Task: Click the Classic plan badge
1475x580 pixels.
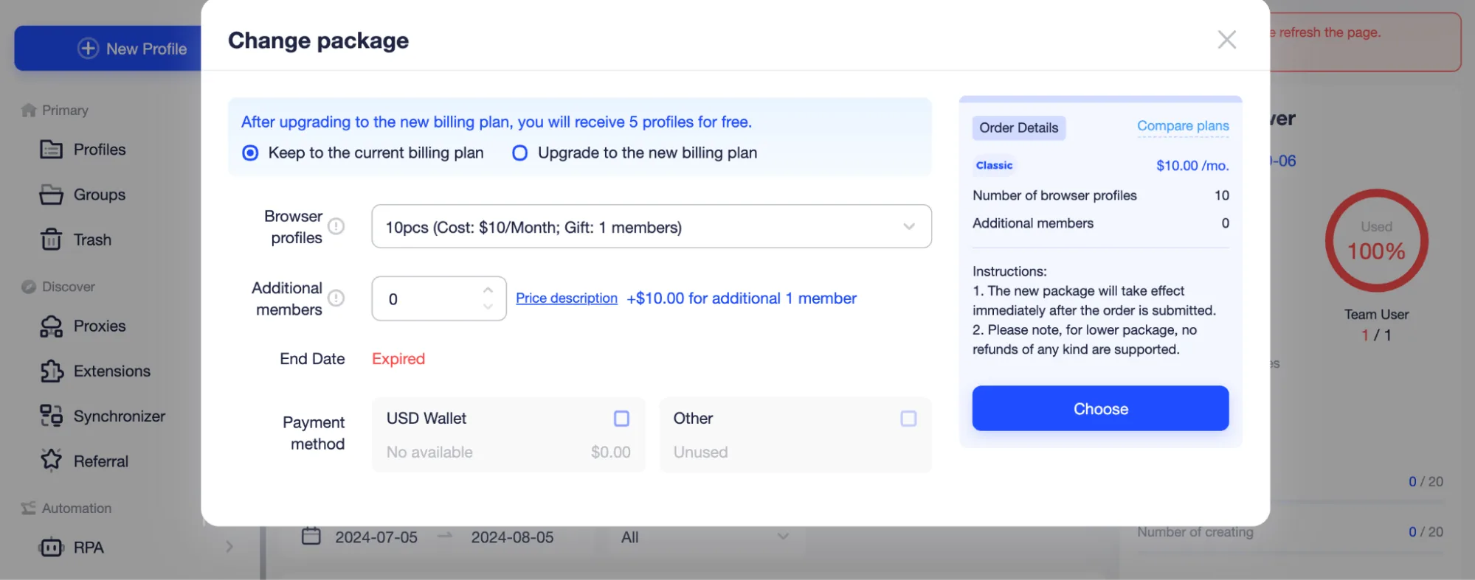Action: (994, 165)
